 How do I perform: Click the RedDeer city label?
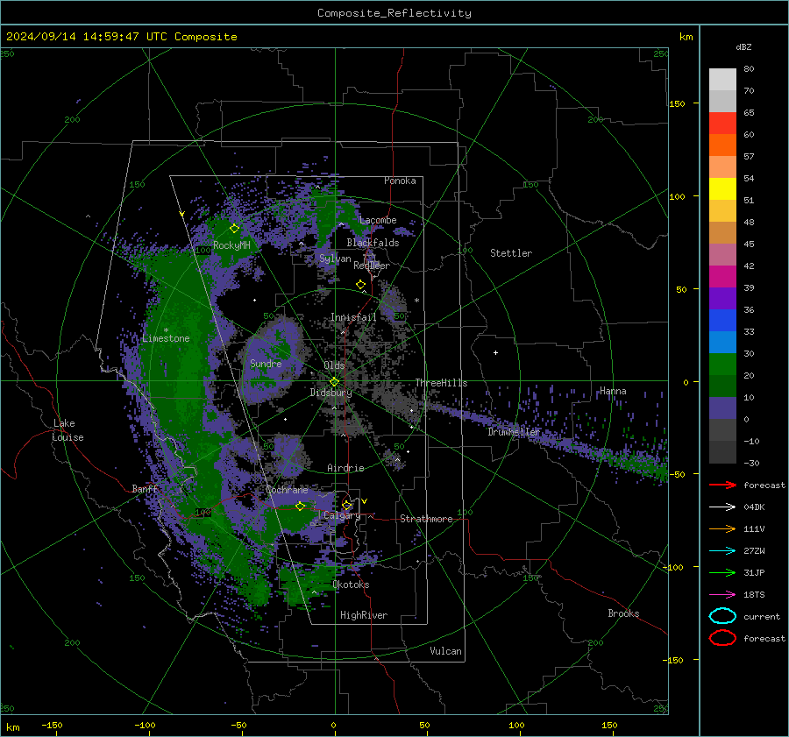point(372,266)
